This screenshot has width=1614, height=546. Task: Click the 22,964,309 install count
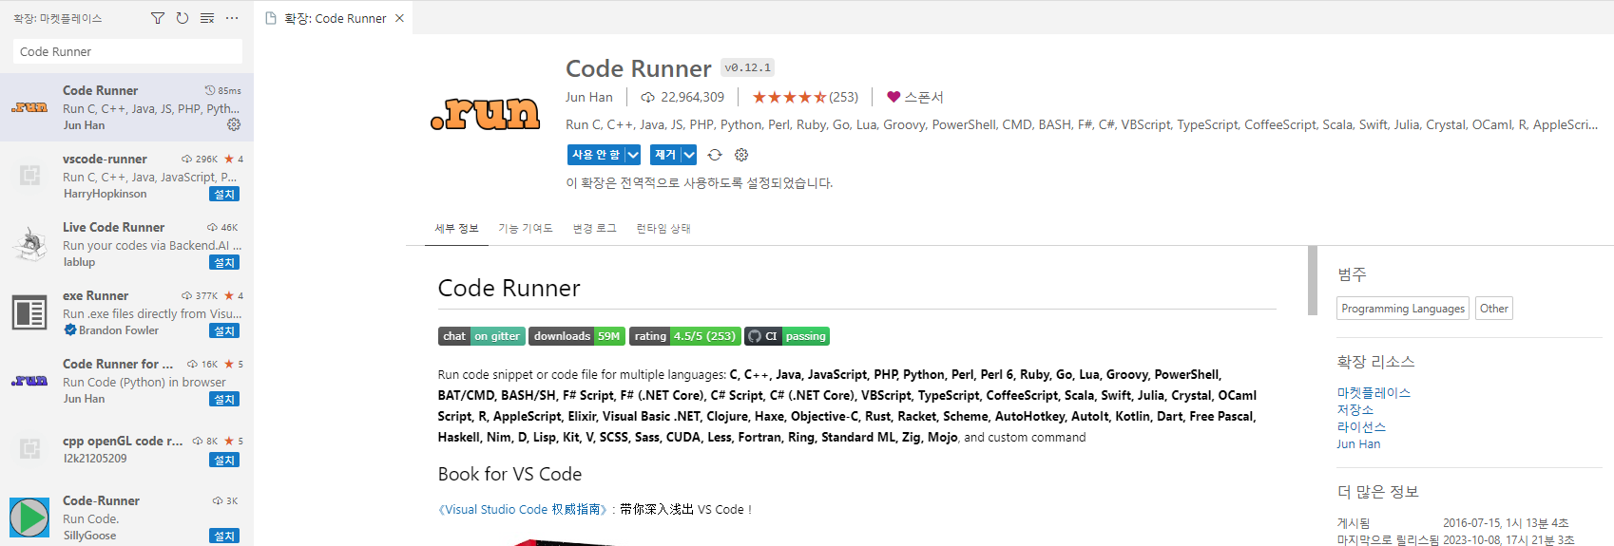692,97
